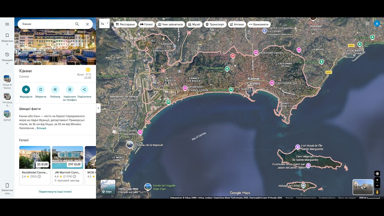Click the Agence Groupama Le Cannet marker
The width and height of the screenshot is (384, 216).
(x=265, y=30)
